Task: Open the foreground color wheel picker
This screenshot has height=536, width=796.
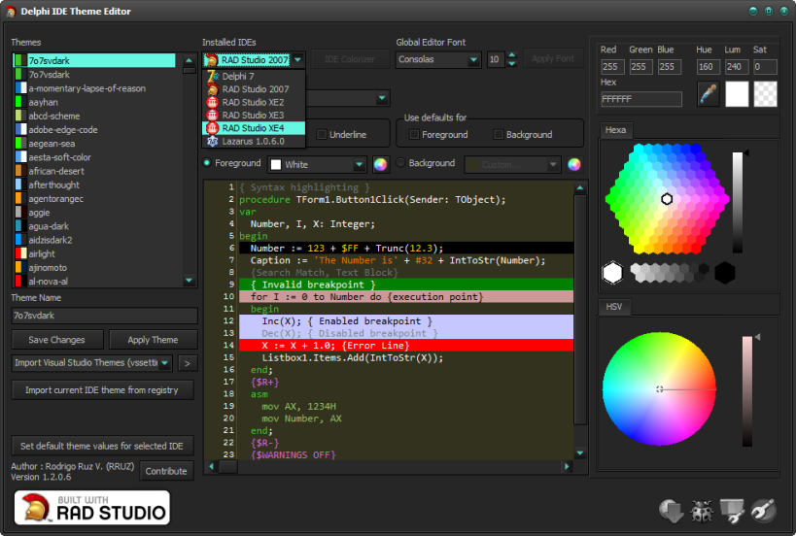Action: point(381,164)
